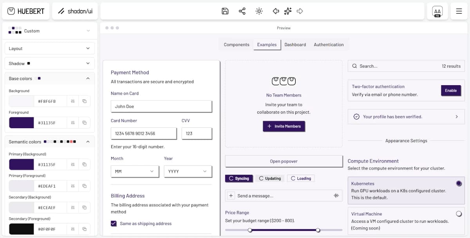Open typography settings via the AA Pro icon
This screenshot has width=470, height=238.
tap(437, 11)
